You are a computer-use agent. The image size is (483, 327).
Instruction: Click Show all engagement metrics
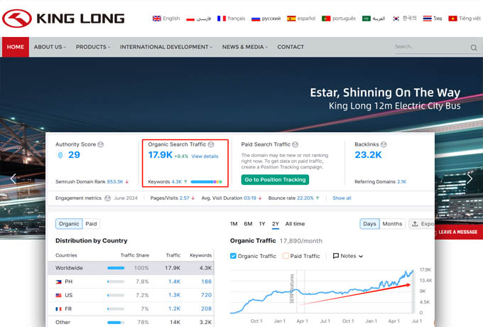[342, 198]
